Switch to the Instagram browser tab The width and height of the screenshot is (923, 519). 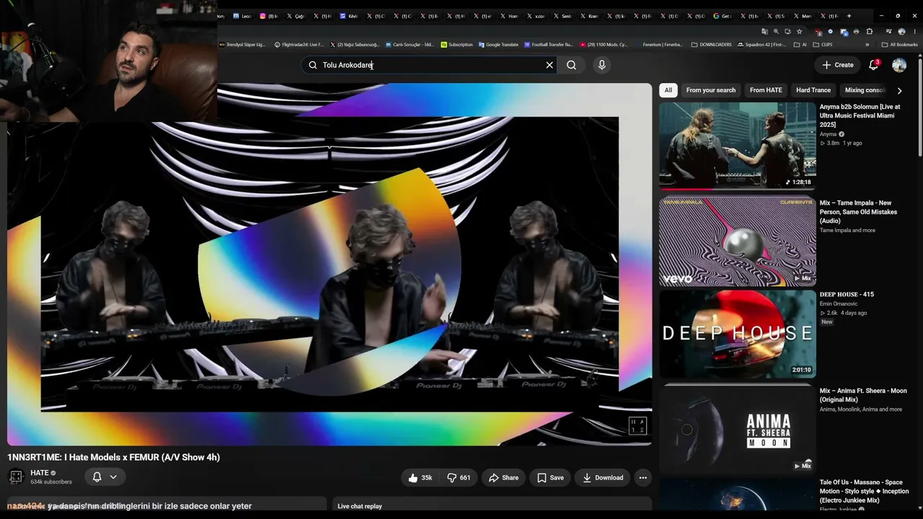point(268,16)
